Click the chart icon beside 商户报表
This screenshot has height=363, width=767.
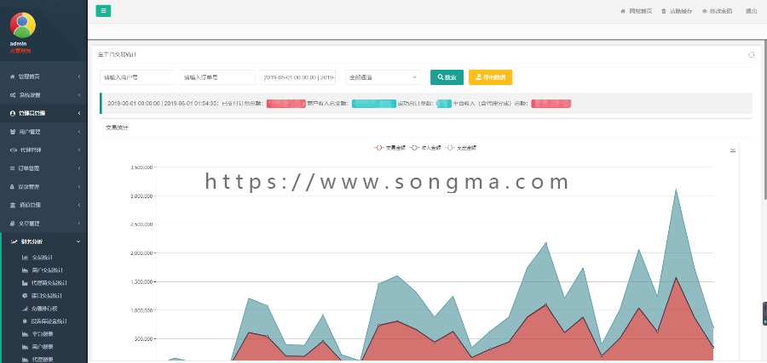(x=25, y=347)
